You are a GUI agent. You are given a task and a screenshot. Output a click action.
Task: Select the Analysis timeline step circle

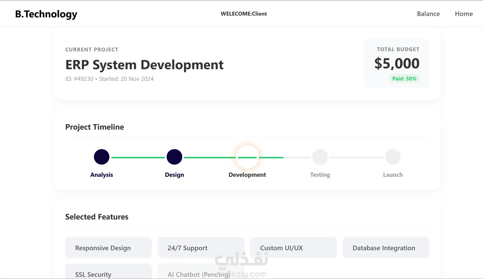click(x=102, y=157)
